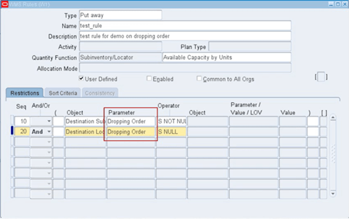The image size is (349, 219).
Task: Click Destination Sub object in row 10
Action: (x=85, y=121)
